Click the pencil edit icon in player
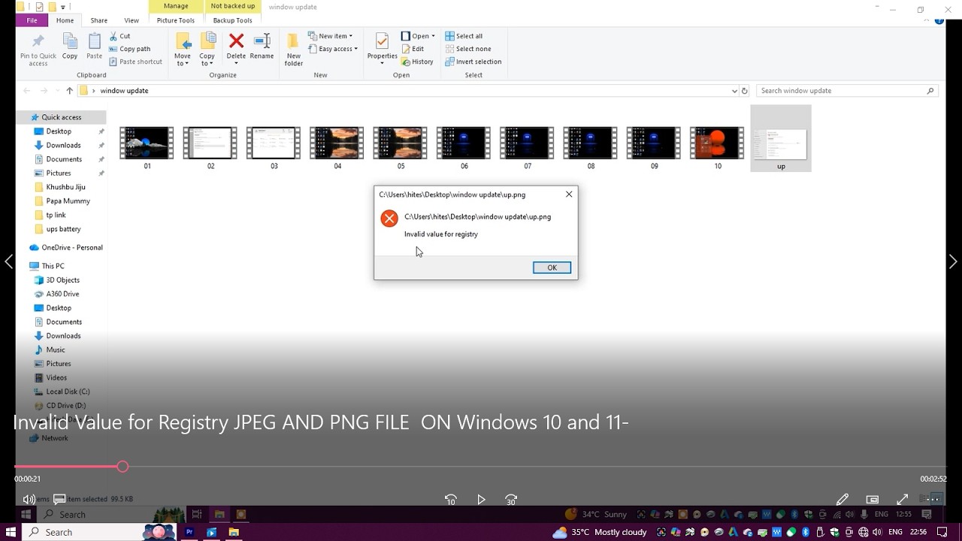Screen dimensions: 962x541 pyautogui.click(x=842, y=499)
